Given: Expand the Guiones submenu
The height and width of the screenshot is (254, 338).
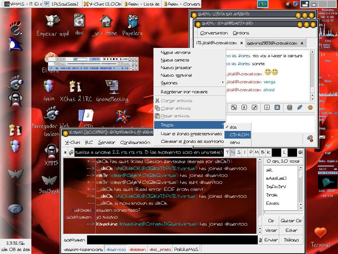Looking at the screenshot, I should [190, 83].
